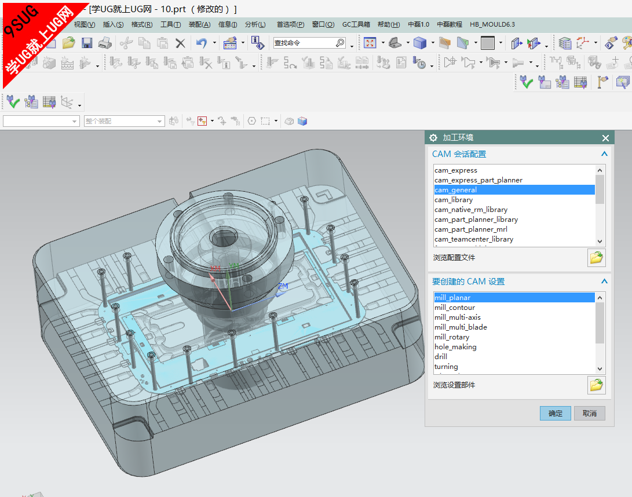Open the 格式(R) menu
The height and width of the screenshot is (497, 632).
[142, 24]
